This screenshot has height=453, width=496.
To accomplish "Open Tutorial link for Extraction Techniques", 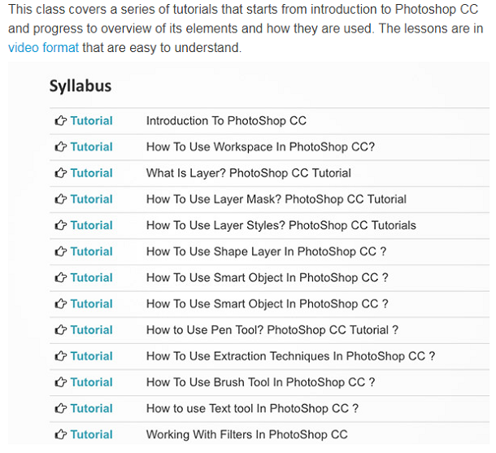I will pyautogui.click(x=91, y=356).
